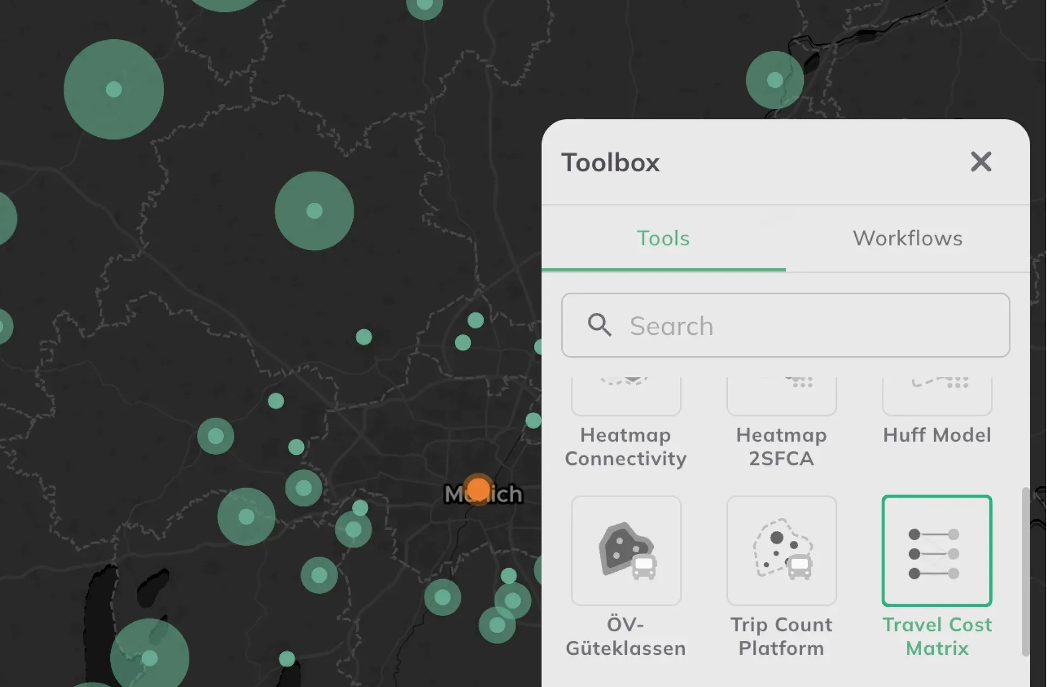Click the Toolbox title text
This screenshot has width=1047, height=687.
[610, 162]
